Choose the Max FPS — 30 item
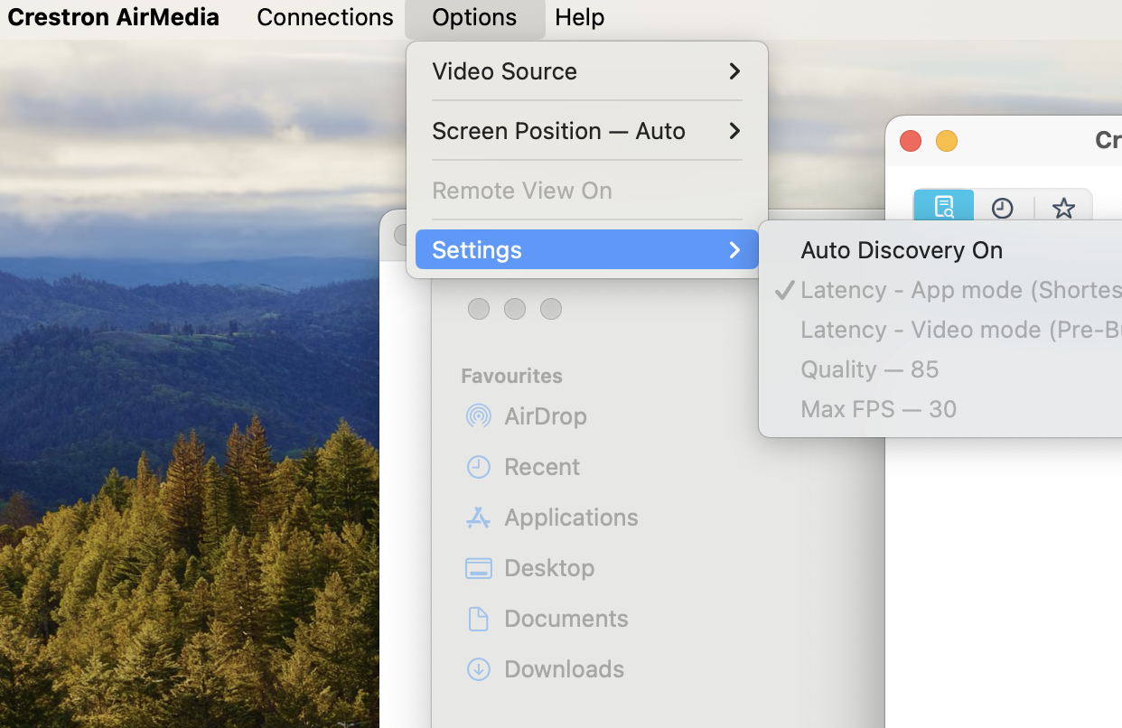 click(878, 409)
